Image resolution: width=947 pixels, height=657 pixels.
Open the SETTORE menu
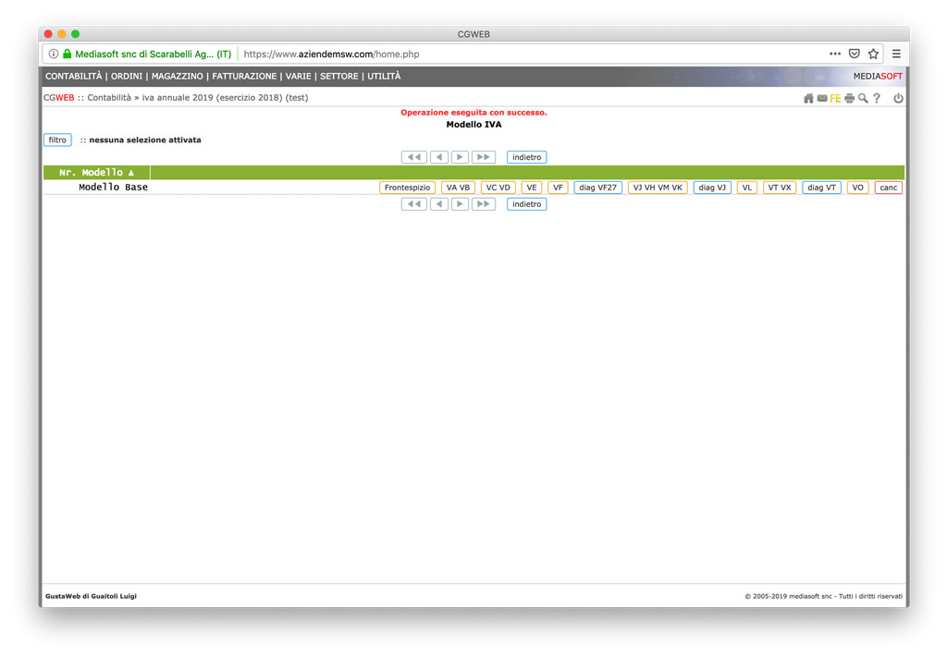coord(338,76)
